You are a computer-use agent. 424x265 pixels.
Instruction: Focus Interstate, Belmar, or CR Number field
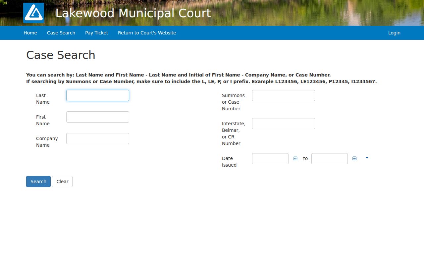(x=284, y=124)
